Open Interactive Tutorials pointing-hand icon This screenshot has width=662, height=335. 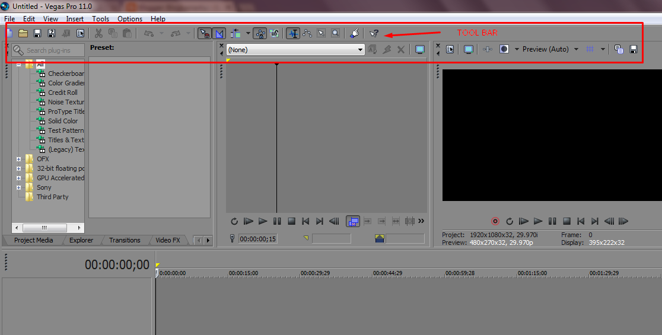(355, 33)
